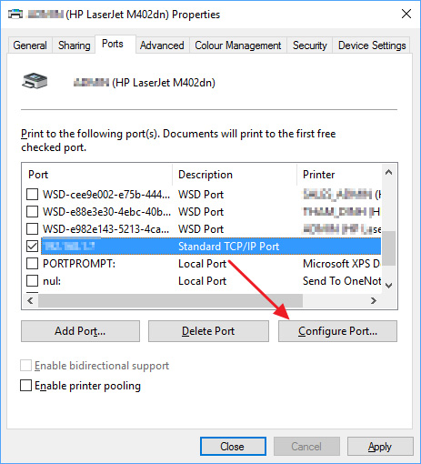This screenshot has width=421, height=464.
Task: Click the printer icon in title bar
Action: click(x=15, y=15)
